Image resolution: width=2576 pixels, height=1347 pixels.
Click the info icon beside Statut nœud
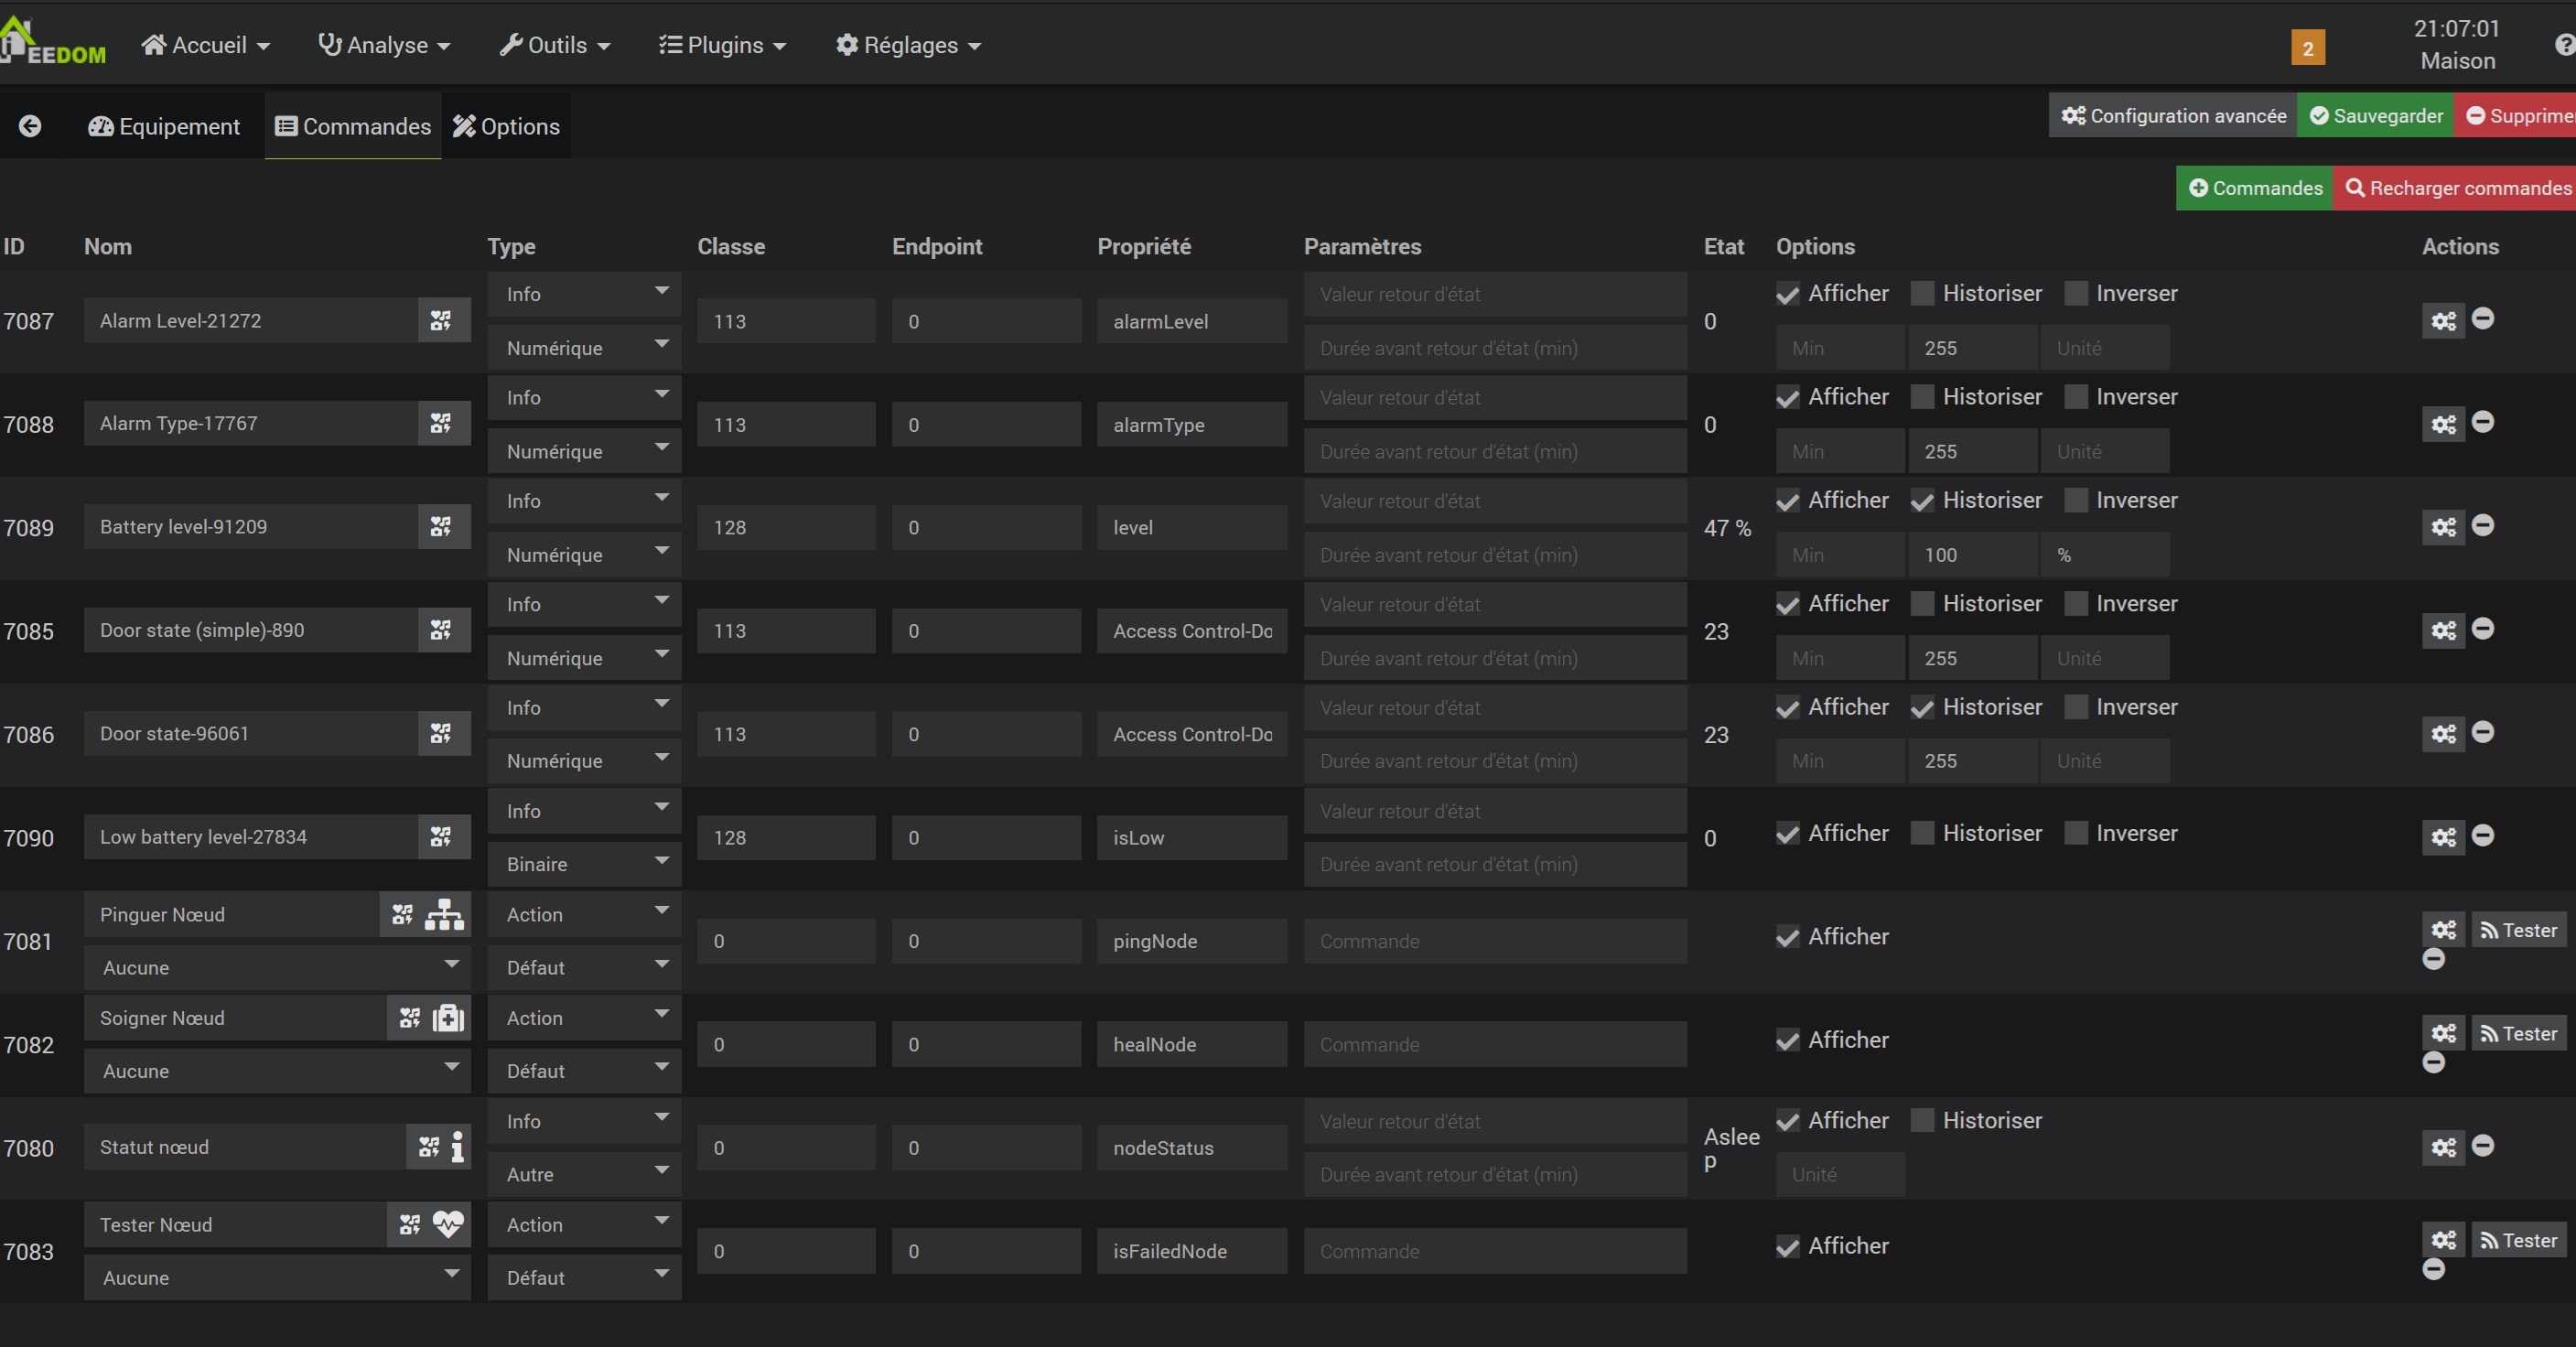(x=458, y=1147)
